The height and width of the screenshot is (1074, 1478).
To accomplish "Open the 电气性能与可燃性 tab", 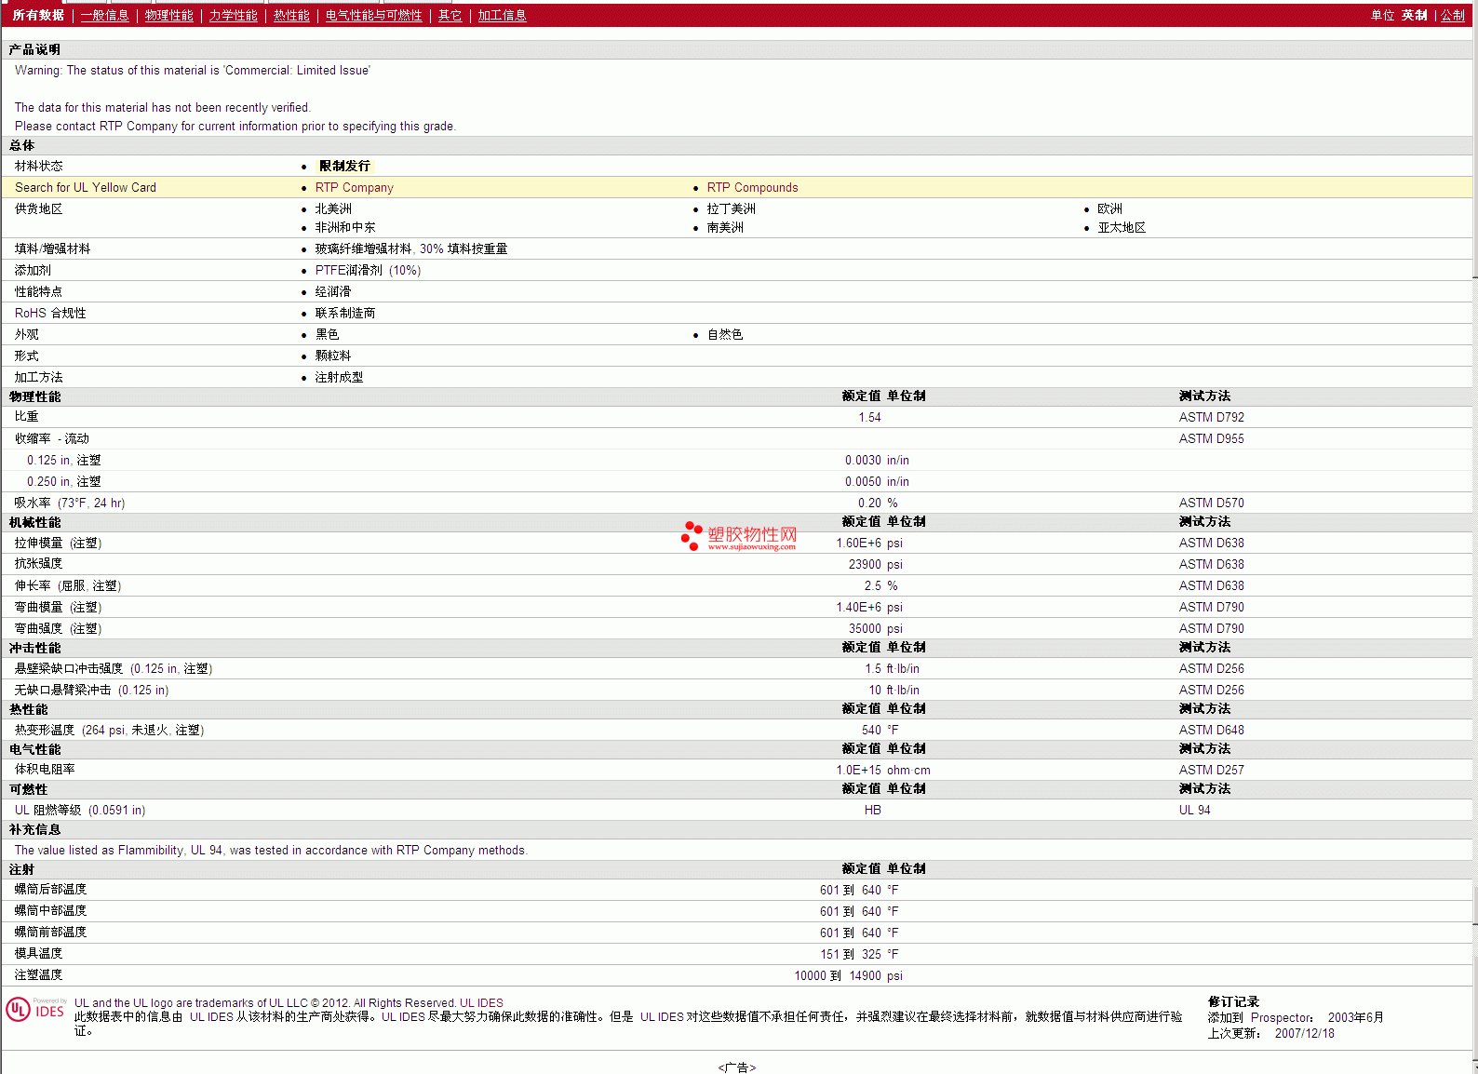I will coord(373,16).
